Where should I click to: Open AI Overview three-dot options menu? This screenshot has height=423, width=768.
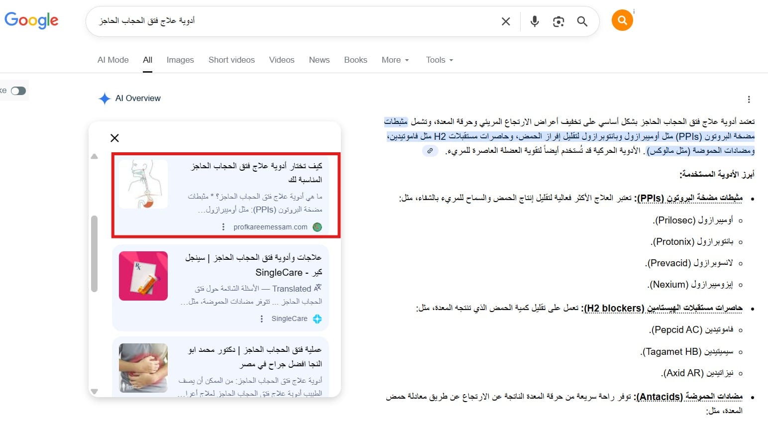(x=749, y=100)
